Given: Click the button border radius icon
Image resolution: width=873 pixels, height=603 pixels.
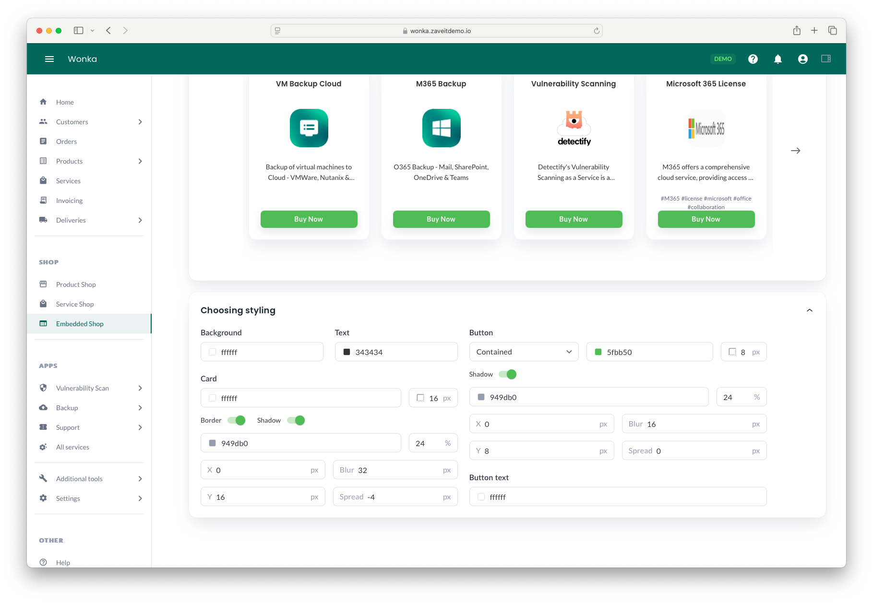Looking at the screenshot, I should pos(732,352).
